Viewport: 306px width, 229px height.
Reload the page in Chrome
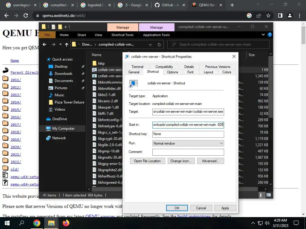(26, 16)
